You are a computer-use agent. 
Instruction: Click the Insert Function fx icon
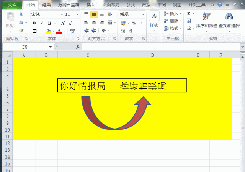tap(78, 47)
